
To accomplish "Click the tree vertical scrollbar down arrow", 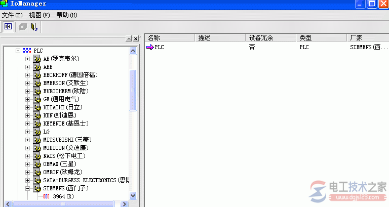I will click(x=133, y=195).
